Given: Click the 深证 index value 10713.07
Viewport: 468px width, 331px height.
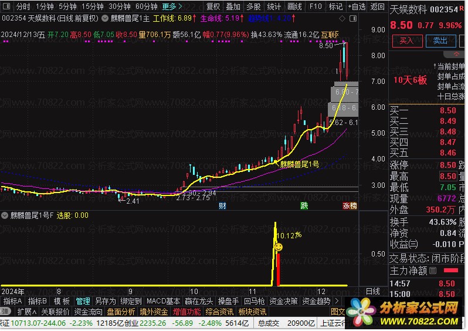Looking at the screenshot, I should pos(25,323).
